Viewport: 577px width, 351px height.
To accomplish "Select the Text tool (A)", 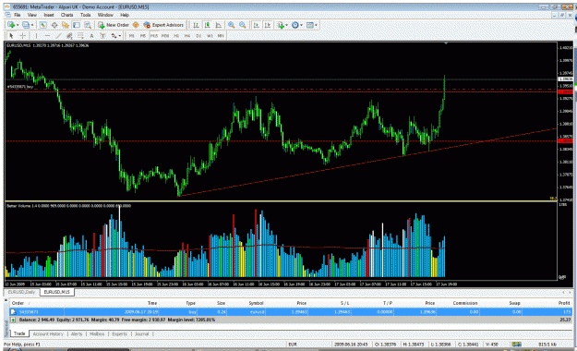I will pos(91,36).
